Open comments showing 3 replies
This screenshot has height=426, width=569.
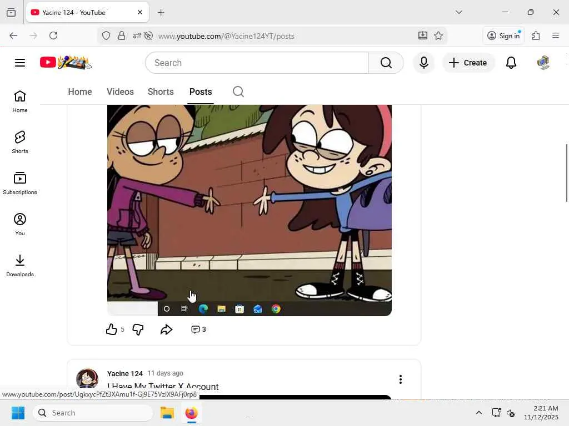(x=198, y=329)
